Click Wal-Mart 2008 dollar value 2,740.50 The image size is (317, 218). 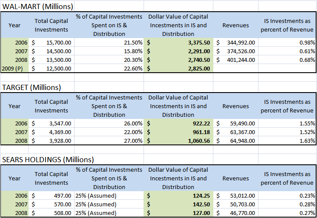(178, 60)
